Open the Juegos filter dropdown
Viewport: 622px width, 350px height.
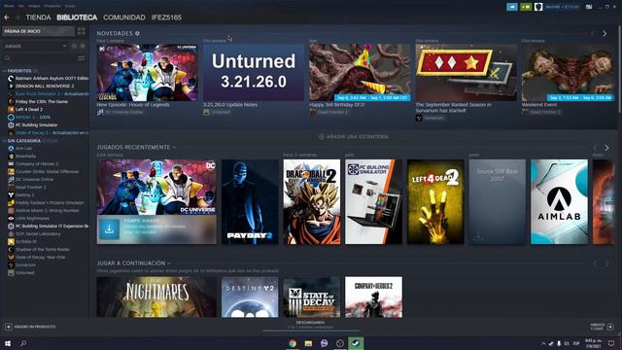click(x=35, y=46)
